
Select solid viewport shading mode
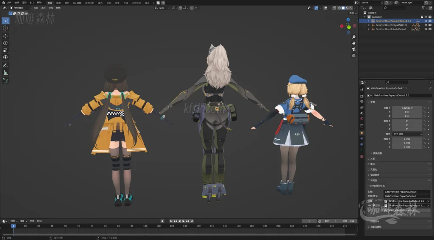pyautogui.click(x=343, y=8)
